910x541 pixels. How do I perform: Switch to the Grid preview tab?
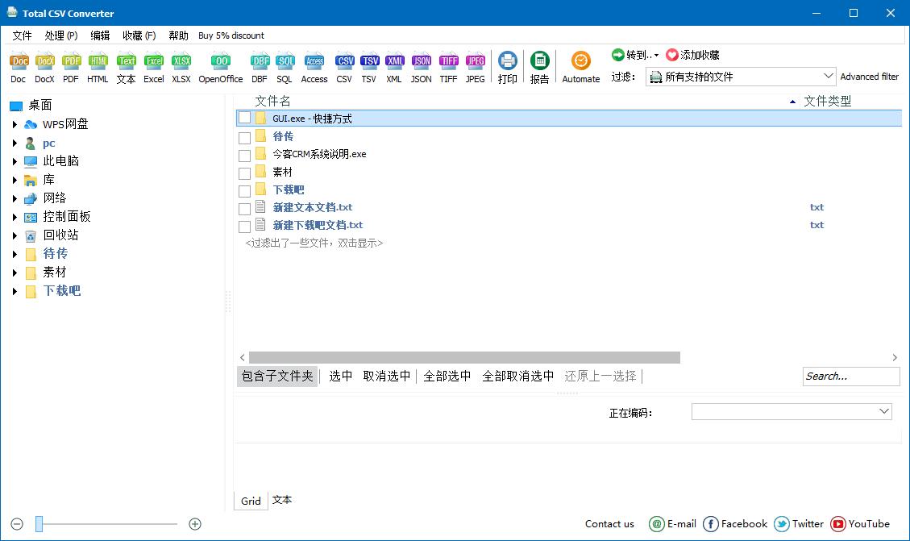pos(251,501)
